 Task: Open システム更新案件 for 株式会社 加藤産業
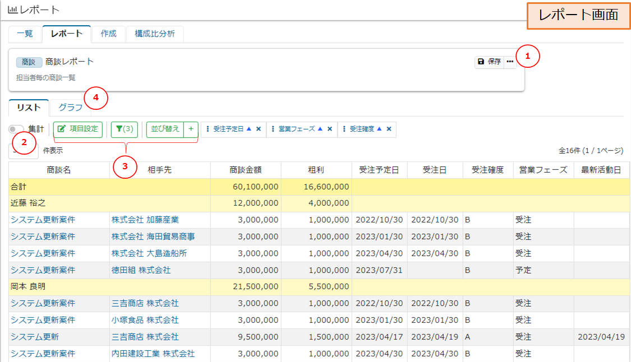(x=43, y=220)
